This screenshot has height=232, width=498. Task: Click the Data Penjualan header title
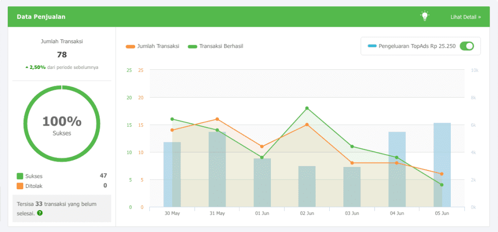(41, 17)
